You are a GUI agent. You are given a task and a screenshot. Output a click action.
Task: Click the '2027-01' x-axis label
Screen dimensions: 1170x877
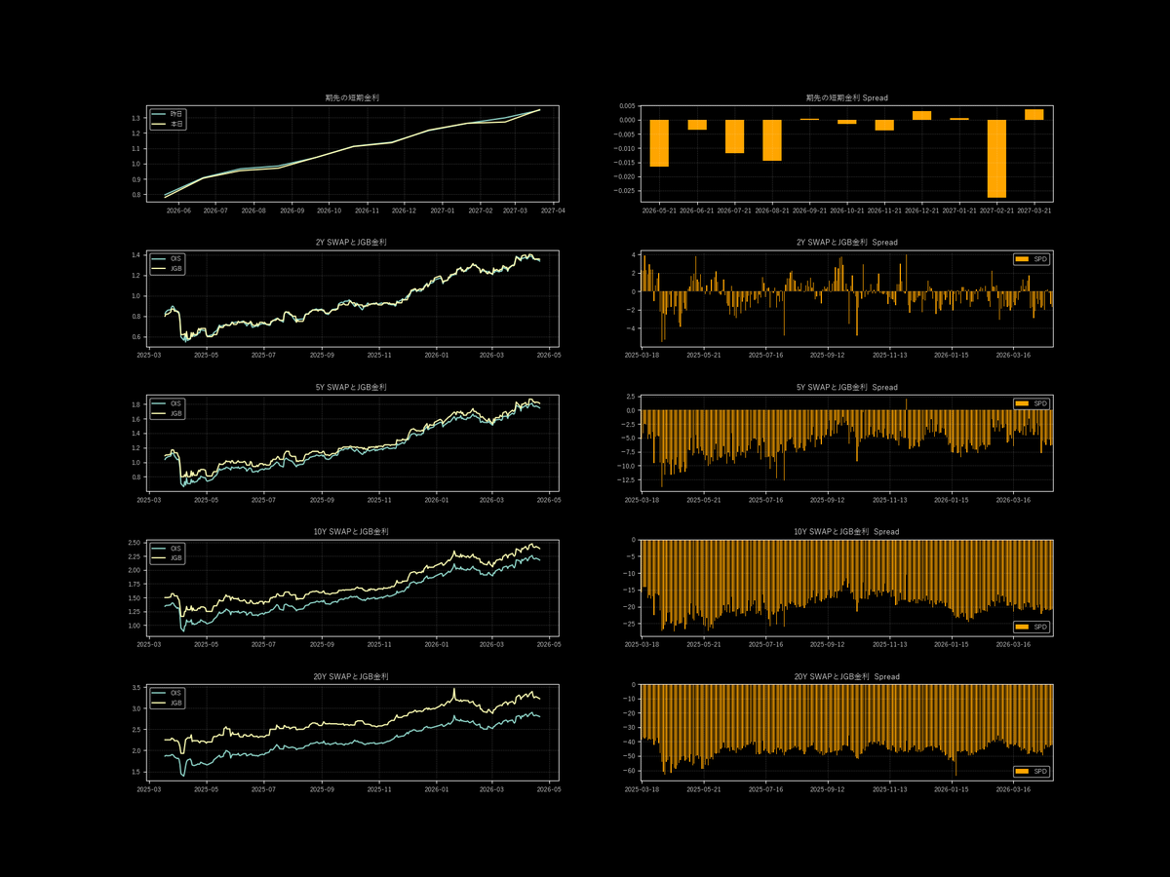pos(442,210)
